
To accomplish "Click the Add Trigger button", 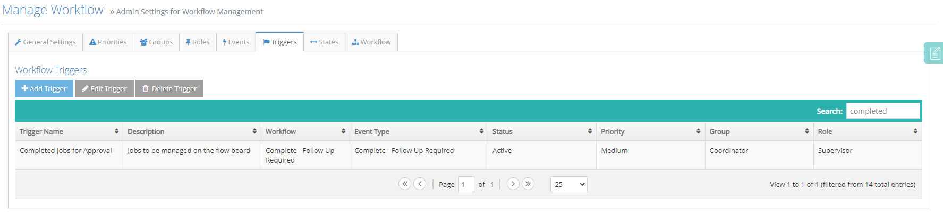I will 44,88.
